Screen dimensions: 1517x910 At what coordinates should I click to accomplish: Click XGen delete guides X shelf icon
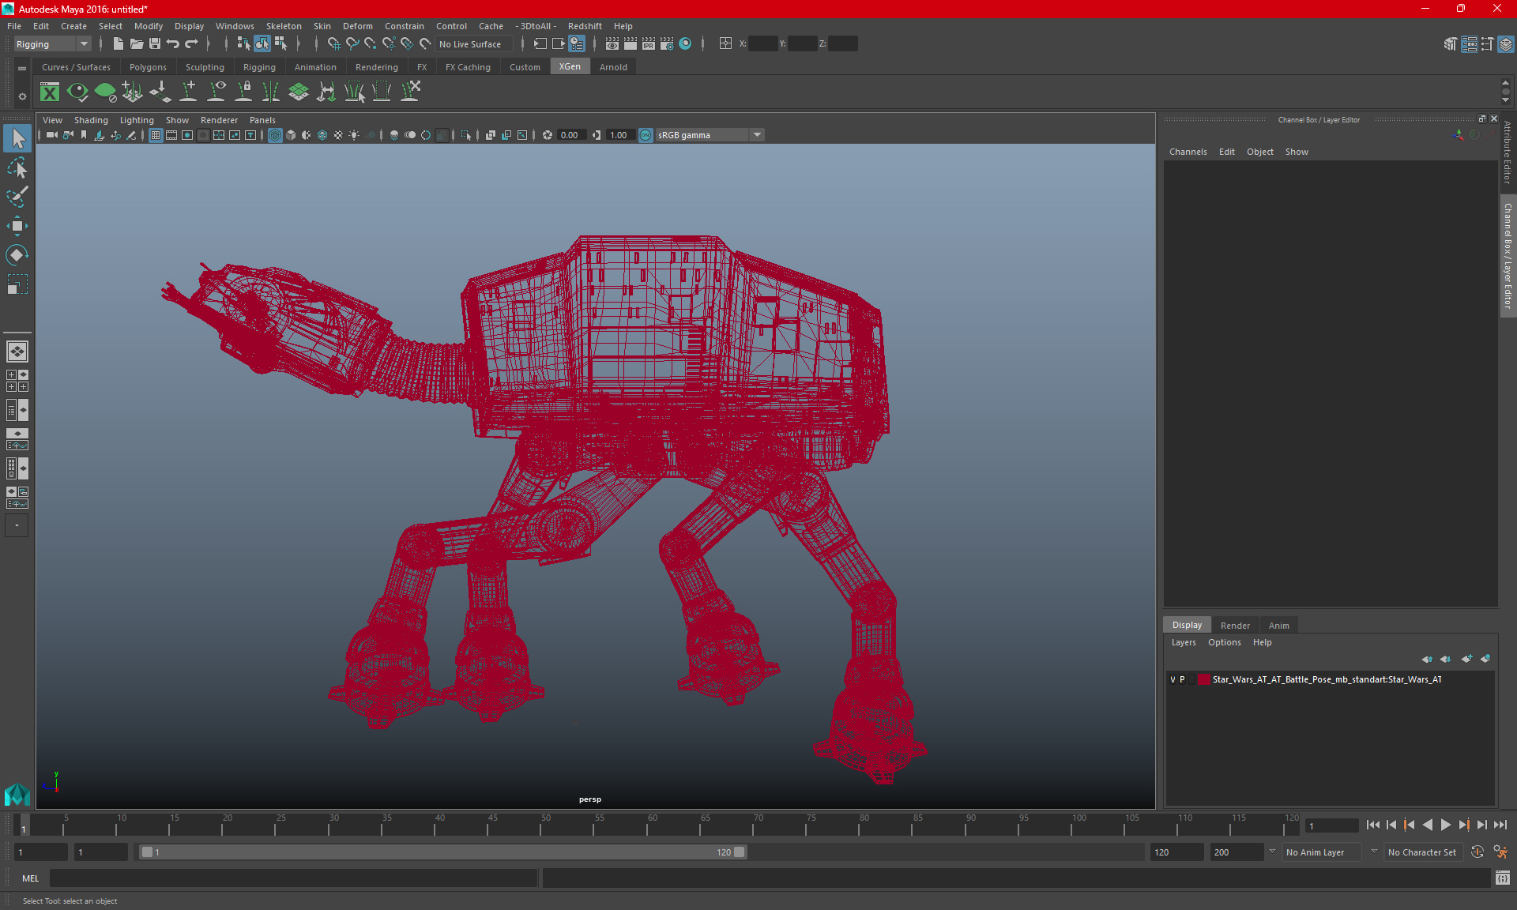point(410,92)
